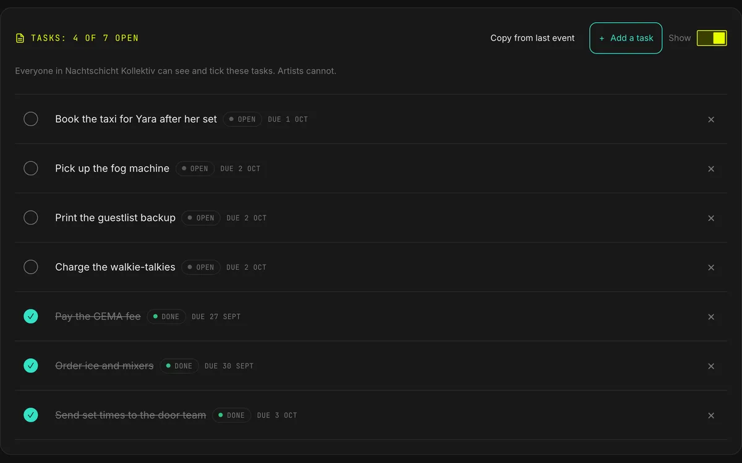Click the 'TASKS: 4 OF 7 OPEN' heading
The width and height of the screenshot is (742, 463).
(85, 38)
